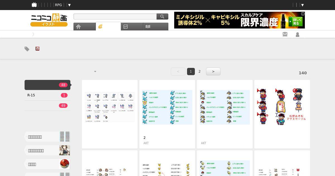335x176 pixels.
Task: Open the illustration titled 2 by AKT
Action: click(167, 107)
